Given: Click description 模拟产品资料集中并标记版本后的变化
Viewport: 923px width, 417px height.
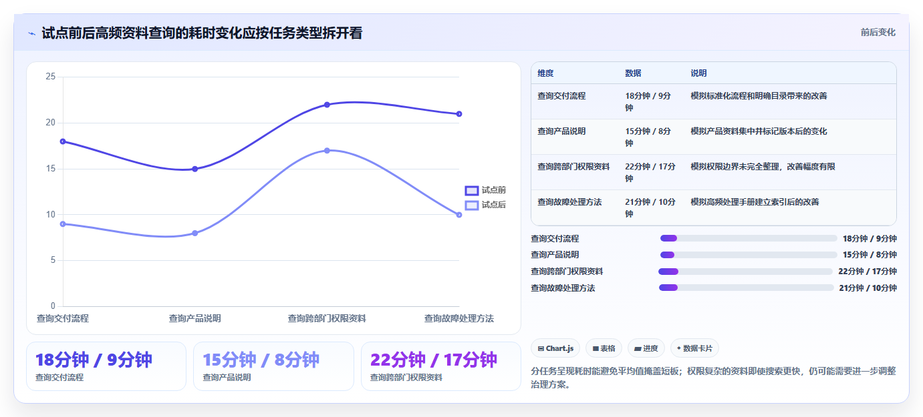Looking at the screenshot, I should pyautogui.click(x=759, y=131).
